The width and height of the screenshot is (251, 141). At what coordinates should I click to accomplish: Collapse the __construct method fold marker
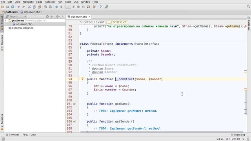(x=79, y=79)
